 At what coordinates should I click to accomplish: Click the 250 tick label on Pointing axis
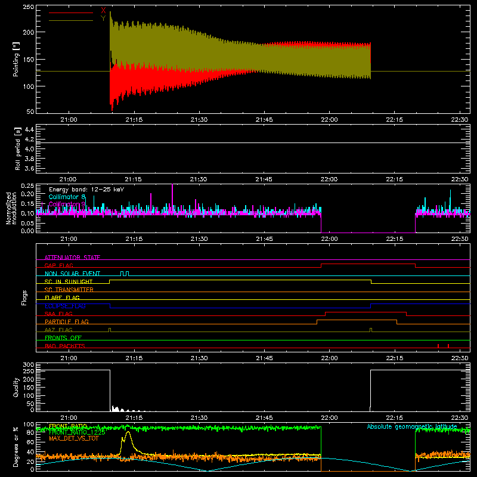[x=28, y=7]
